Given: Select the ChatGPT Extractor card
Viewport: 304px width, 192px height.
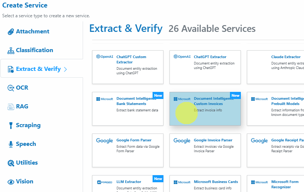Looking at the screenshot, I should (205, 67).
